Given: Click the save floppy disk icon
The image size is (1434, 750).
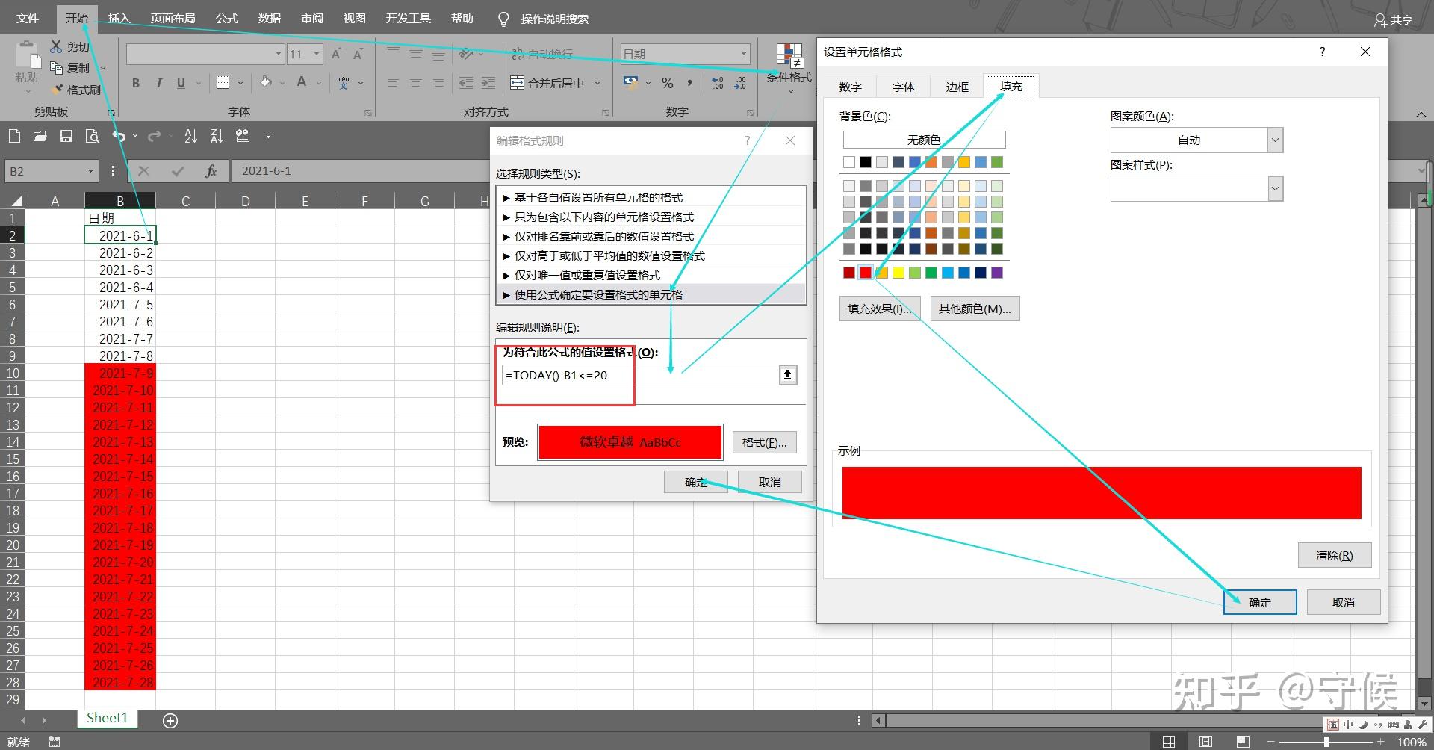Looking at the screenshot, I should (66, 136).
